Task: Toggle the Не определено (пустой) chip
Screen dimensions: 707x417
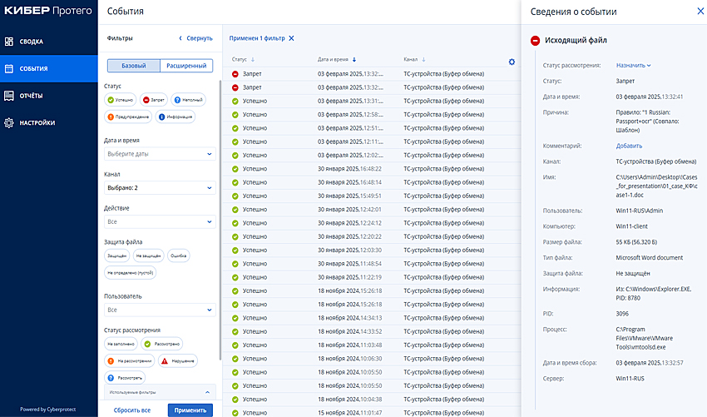Action: [131, 272]
